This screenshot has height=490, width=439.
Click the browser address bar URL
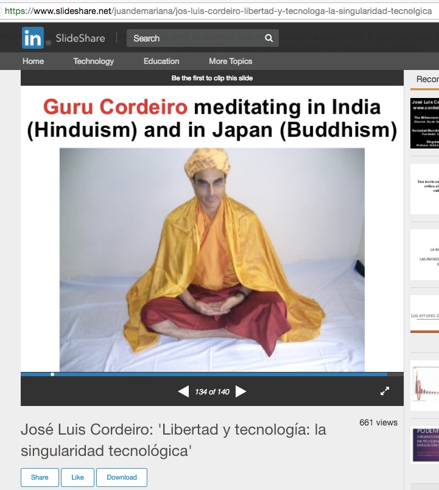pyautogui.click(x=219, y=10)
